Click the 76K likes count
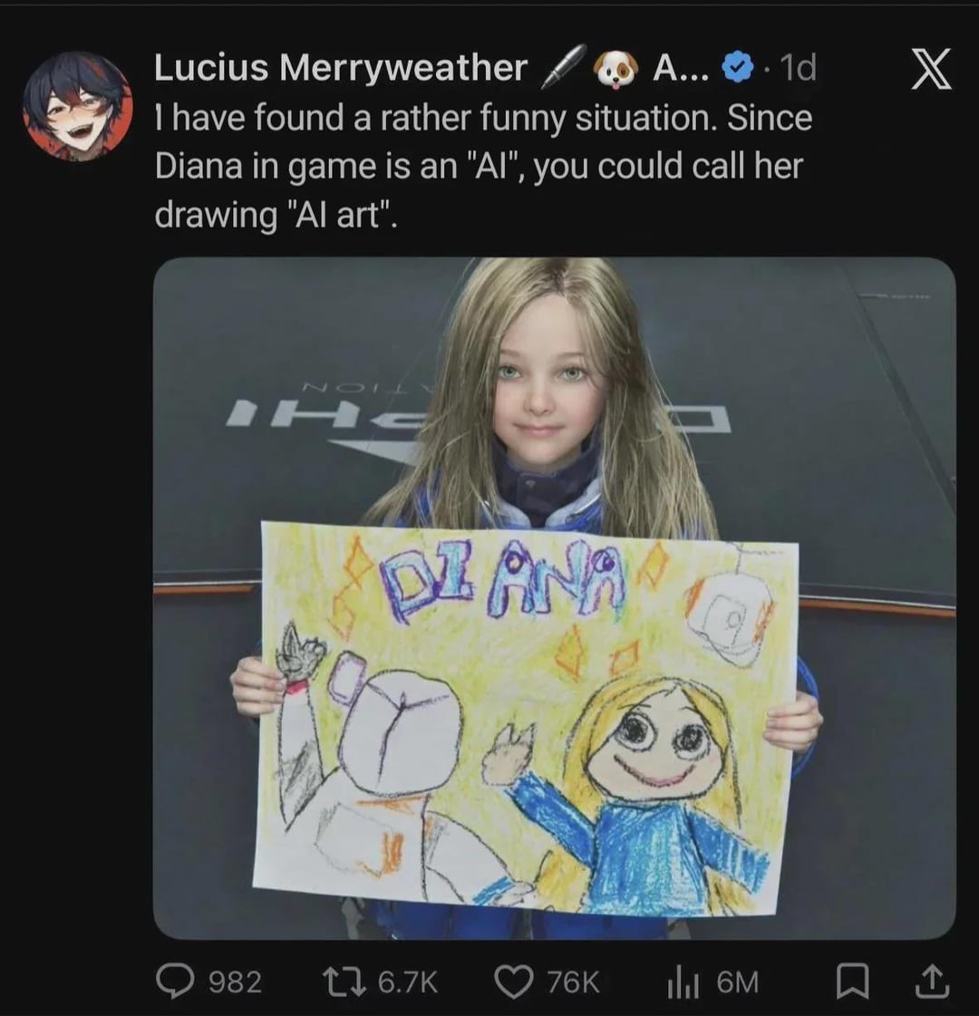 coord(574,982)
